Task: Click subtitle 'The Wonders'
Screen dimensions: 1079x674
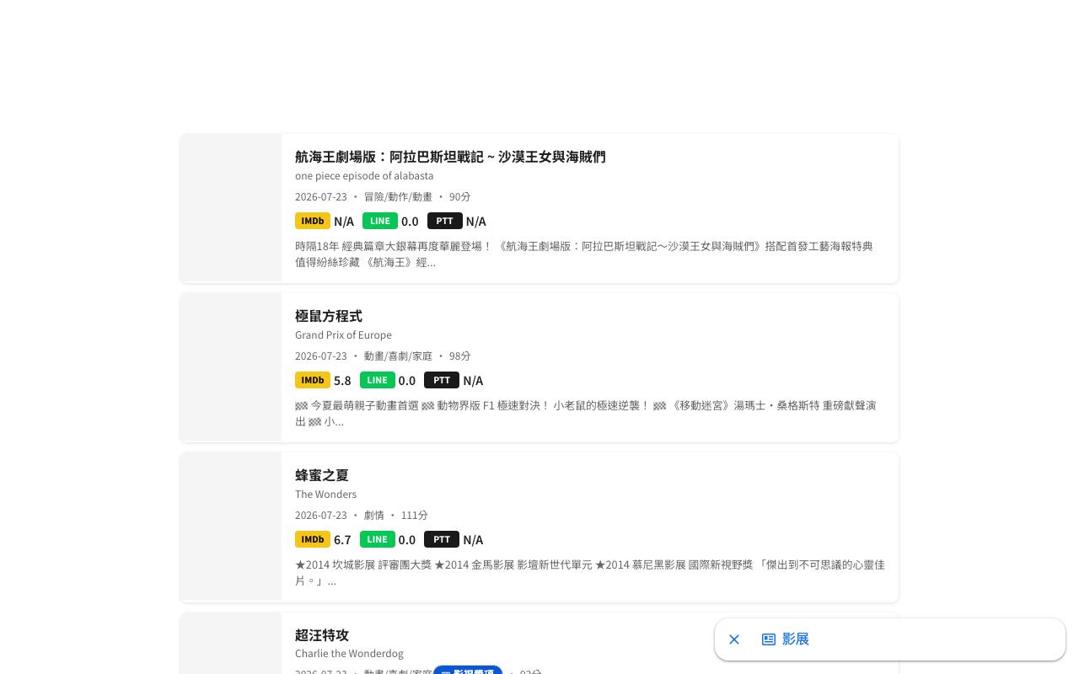Action: [325, 495]
